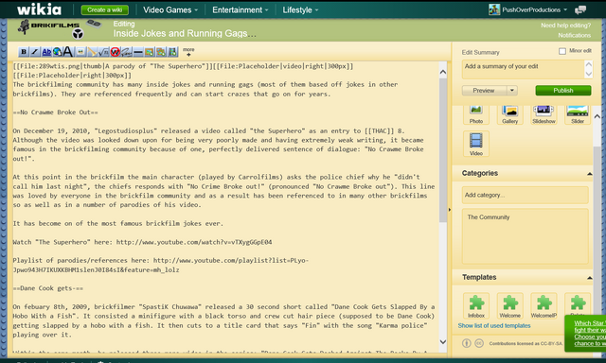This screenshot has height=363, width=606.
Task: Click the attribution person icon
Action: click(467, 343)
